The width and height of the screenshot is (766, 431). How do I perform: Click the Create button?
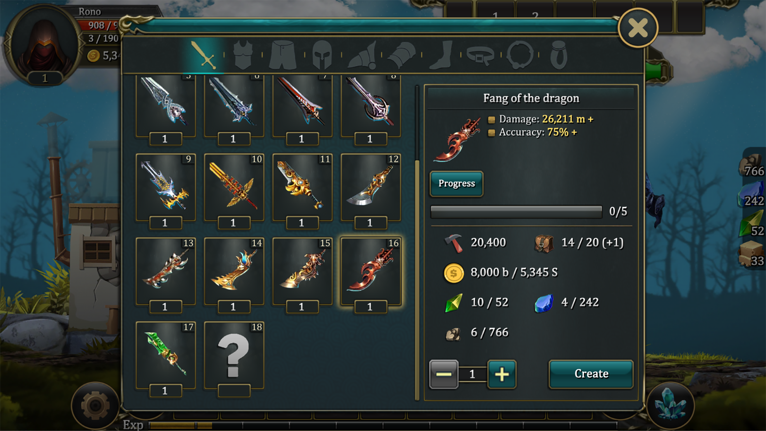point(591,374)
